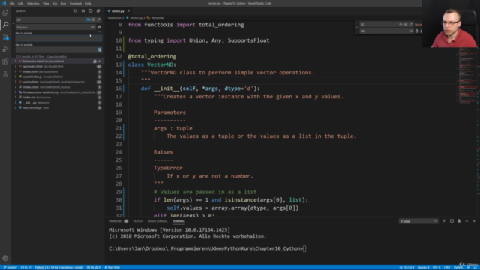
Task: Click the git sync status item
Action: tap(26, 267)
